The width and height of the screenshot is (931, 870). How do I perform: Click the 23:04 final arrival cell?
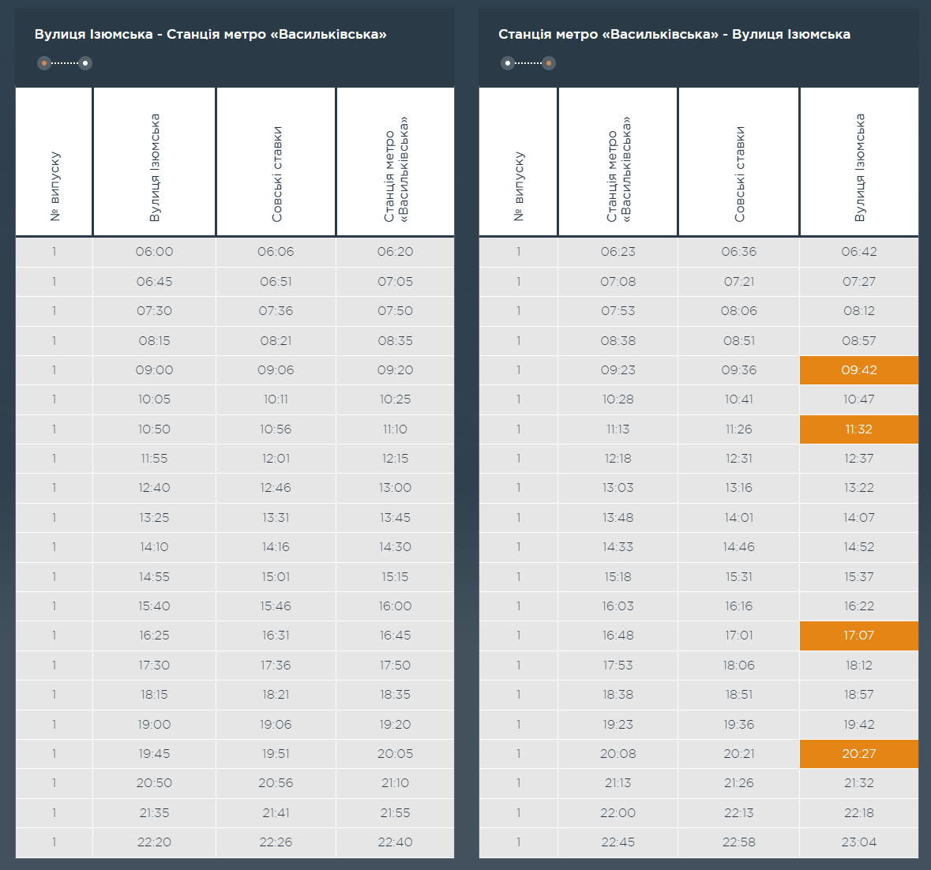[858, 842]
